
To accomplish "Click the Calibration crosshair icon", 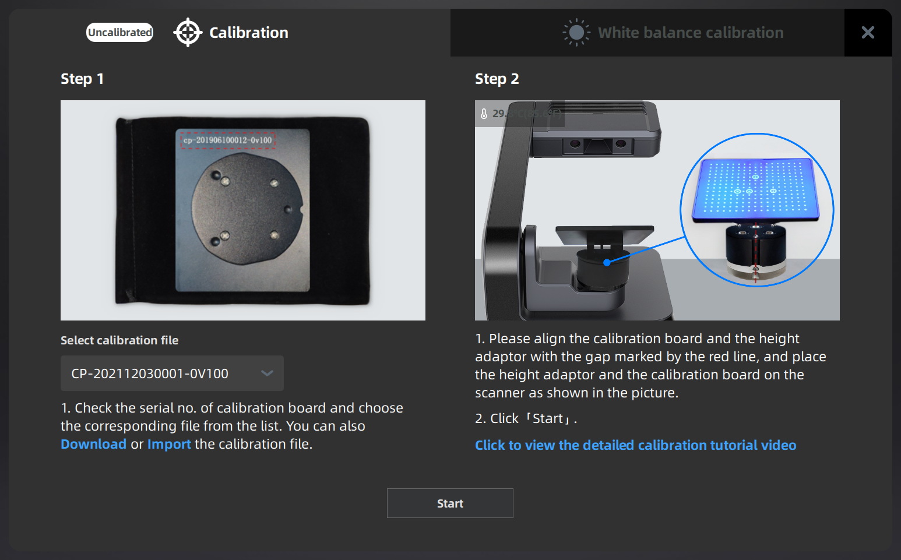I will 188,33.
